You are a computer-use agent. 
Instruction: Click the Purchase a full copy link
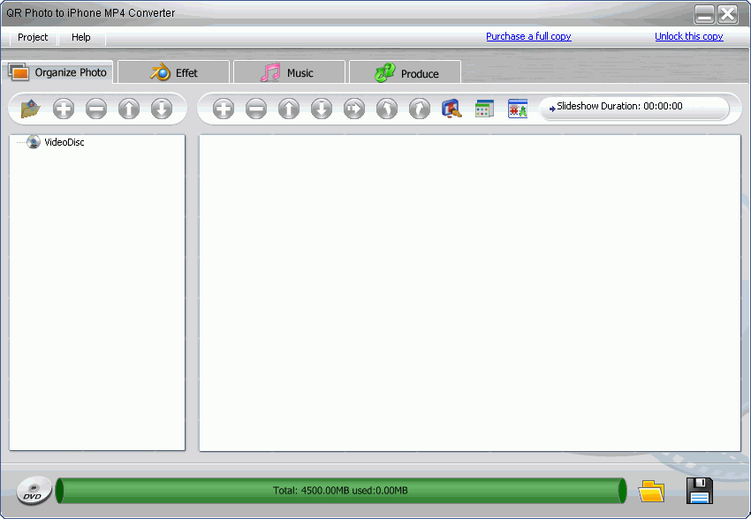pyautogui.click(x=528, y=36)
